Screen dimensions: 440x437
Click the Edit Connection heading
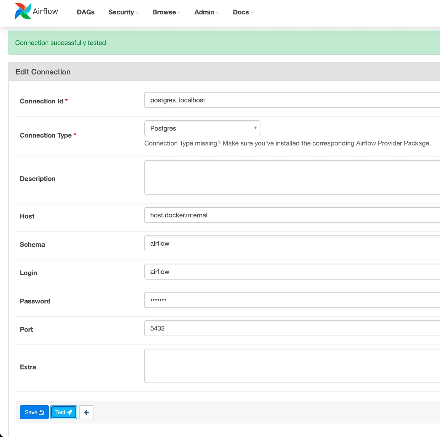click(x=43, y=72)
